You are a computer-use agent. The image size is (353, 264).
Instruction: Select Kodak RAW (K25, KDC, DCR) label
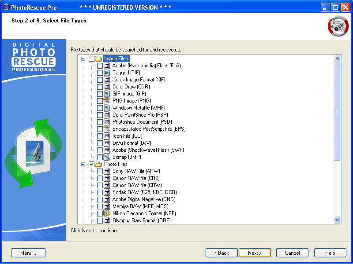pos(145,192)
